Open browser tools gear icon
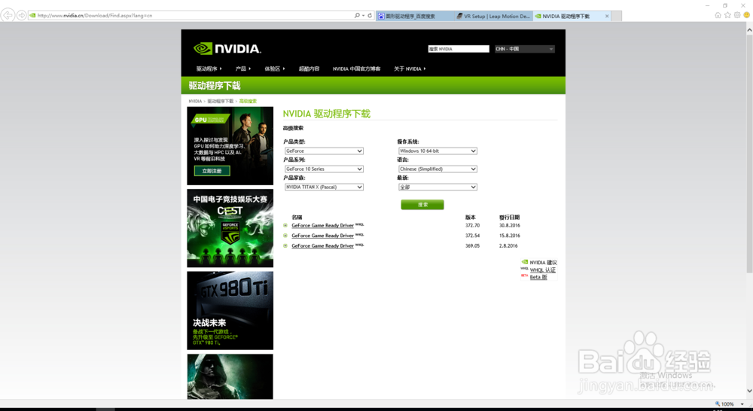 [737, 15]
